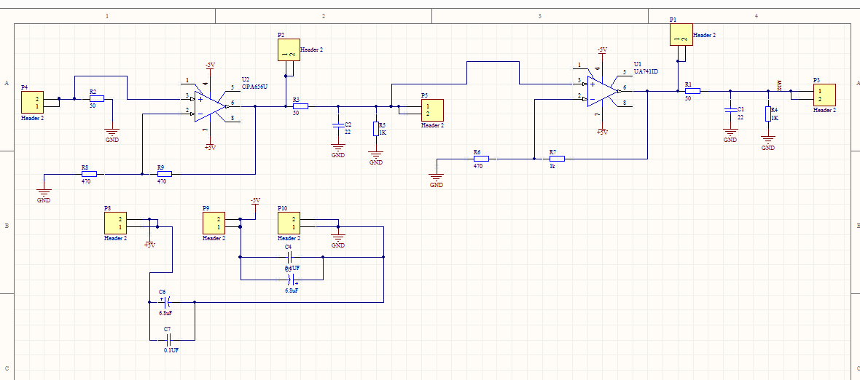
Task: Select the U2 OPA656U op-amp symbol
Action: [x=209, y=106]
